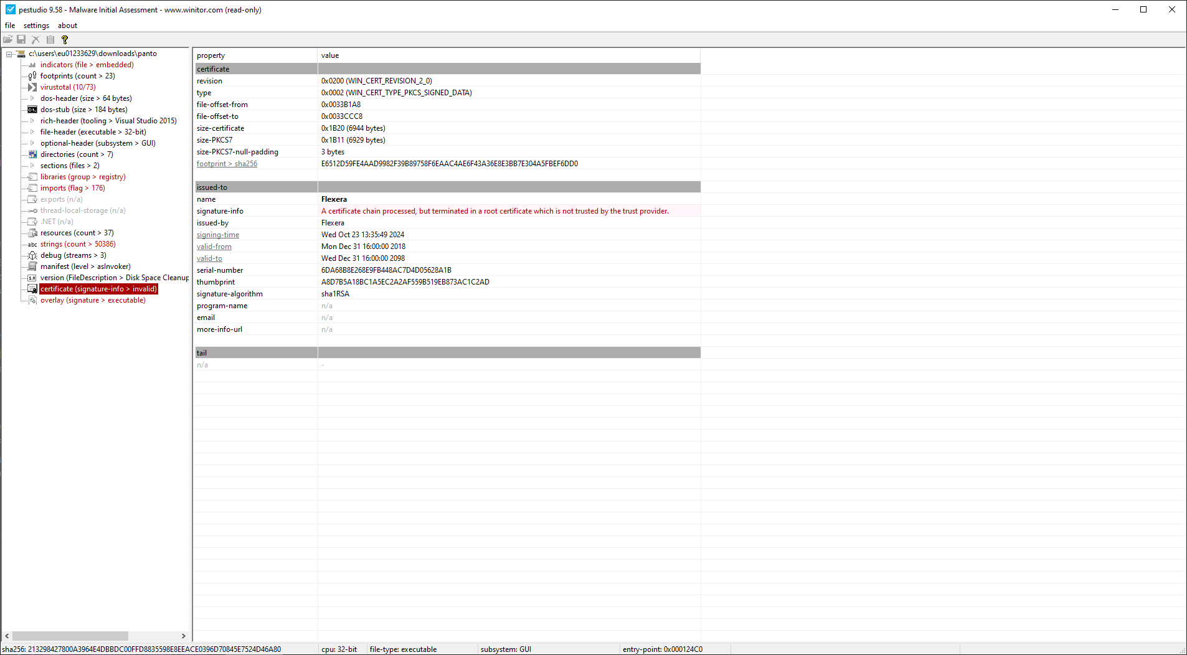This screenshot has width=1187, height=655.
Task: Click the virustotal icon in tree
Action: [x=32, y=87]
